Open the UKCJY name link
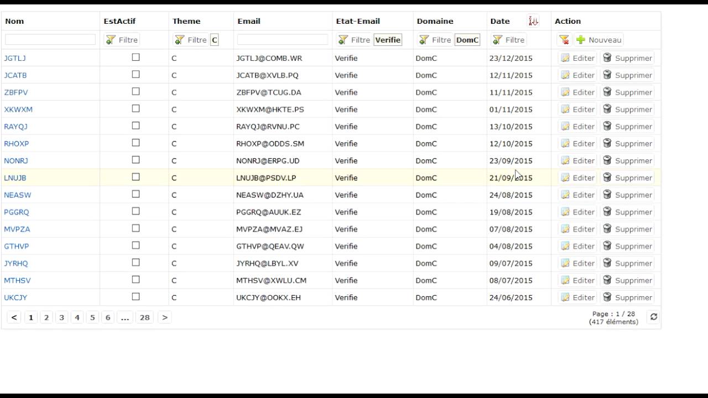708x398 pixels. click(x=15, y=298)
